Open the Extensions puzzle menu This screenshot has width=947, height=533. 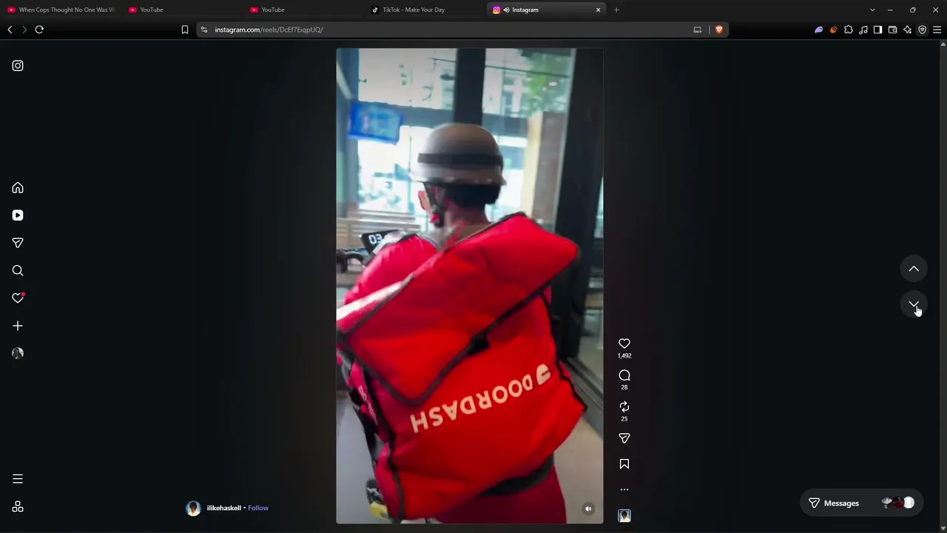click(x=849, y=30)
